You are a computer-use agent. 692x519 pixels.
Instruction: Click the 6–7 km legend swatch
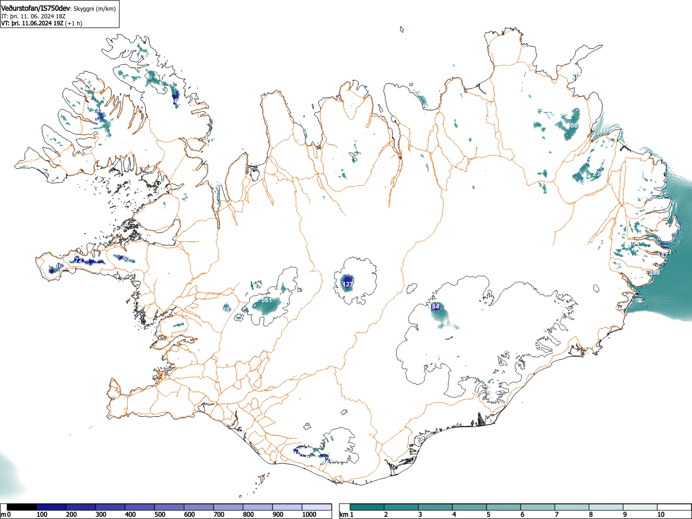[x=538, y=507]
